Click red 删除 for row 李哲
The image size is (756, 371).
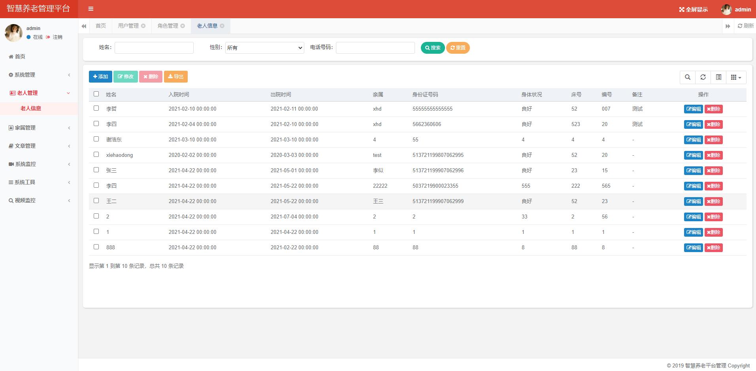point(714,109)
